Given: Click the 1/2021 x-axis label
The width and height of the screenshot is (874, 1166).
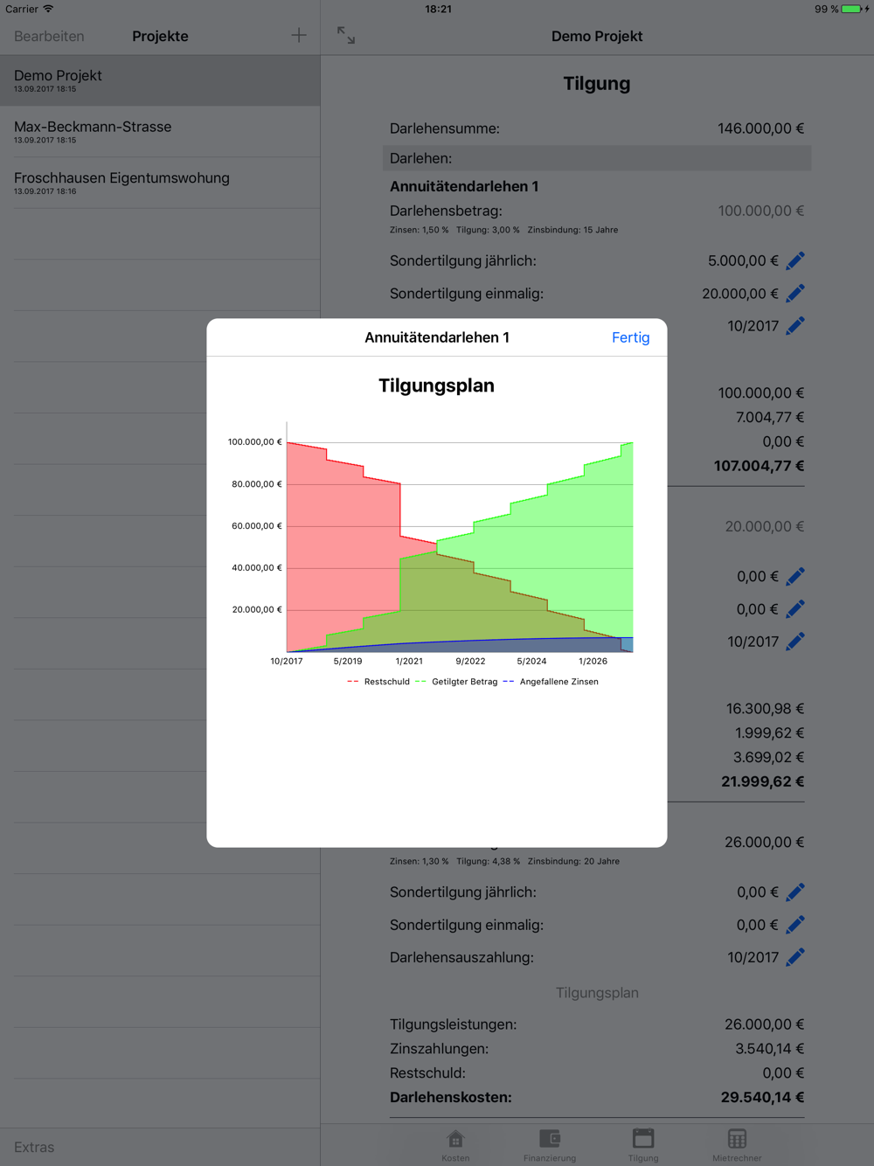Looking at the screenshot, I should coord(409,662).
